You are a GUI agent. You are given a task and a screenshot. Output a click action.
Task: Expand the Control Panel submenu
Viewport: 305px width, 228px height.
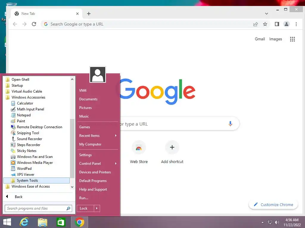click(98, 164)
